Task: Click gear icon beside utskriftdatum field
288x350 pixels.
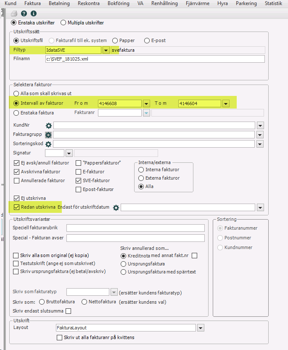Action: click(116, 207)
